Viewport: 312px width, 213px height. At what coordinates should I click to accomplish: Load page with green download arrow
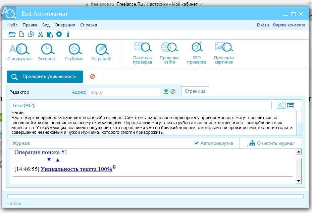coord(166,91)
